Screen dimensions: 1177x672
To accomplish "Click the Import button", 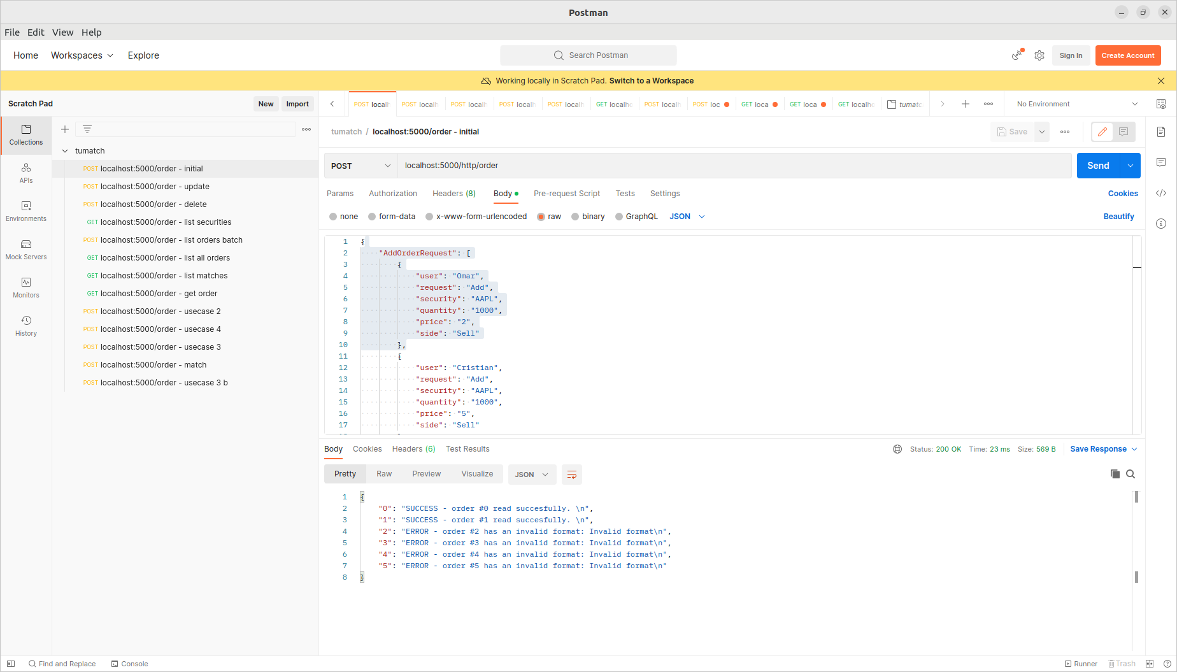I will 297,104.
